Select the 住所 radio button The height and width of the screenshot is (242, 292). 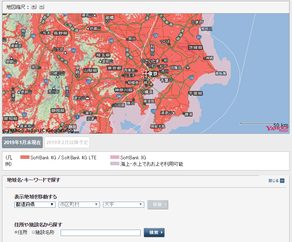(16, 232)
